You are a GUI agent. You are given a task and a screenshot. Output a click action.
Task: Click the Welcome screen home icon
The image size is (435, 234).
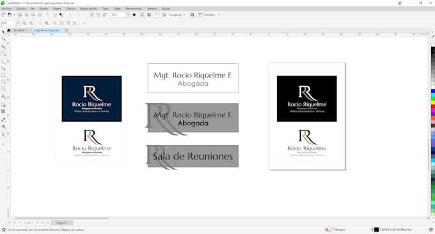(9, 30)
